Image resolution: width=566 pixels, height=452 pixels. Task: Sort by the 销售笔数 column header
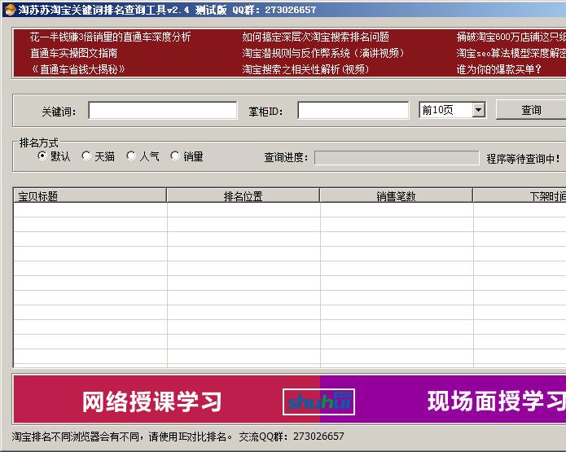coord(396,195)
